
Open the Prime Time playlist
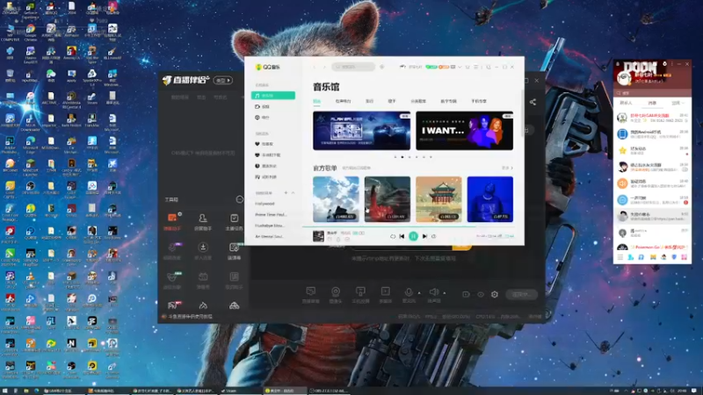(273, 214)
